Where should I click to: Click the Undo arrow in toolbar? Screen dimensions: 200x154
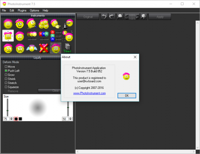(x=104, y=17)
